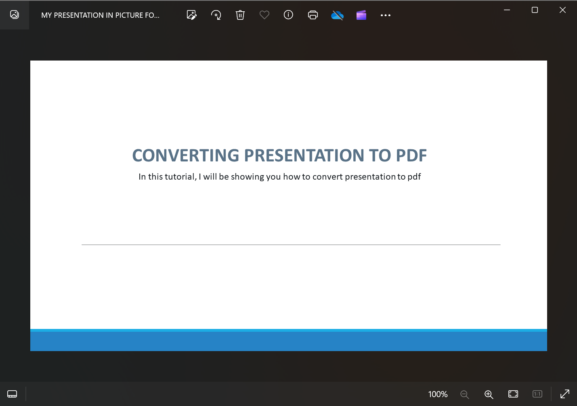Open the Photos gallery view
Viewport: 577px width, 406px height.
pyautogui.click(x=15, y=15)
